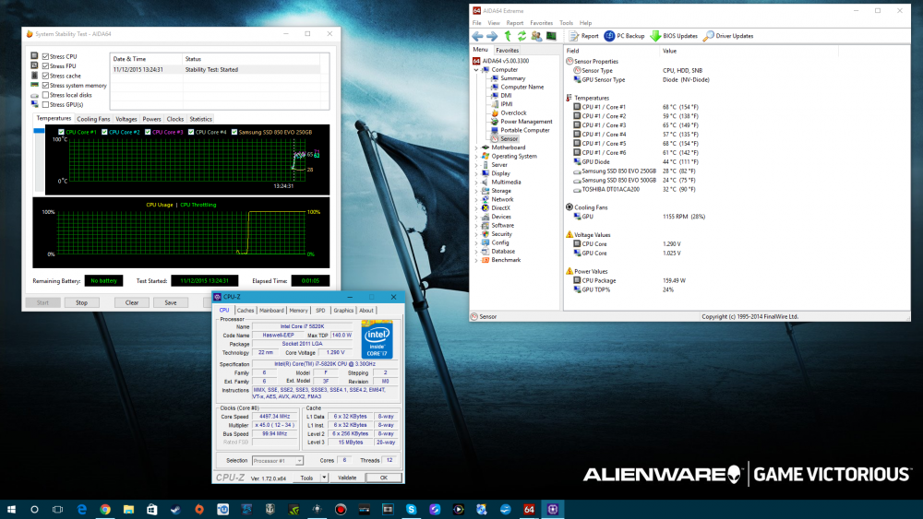Expand the Operating System tree node
The height and width of the screenshot is (519, 923).
[x=476, y=157]
